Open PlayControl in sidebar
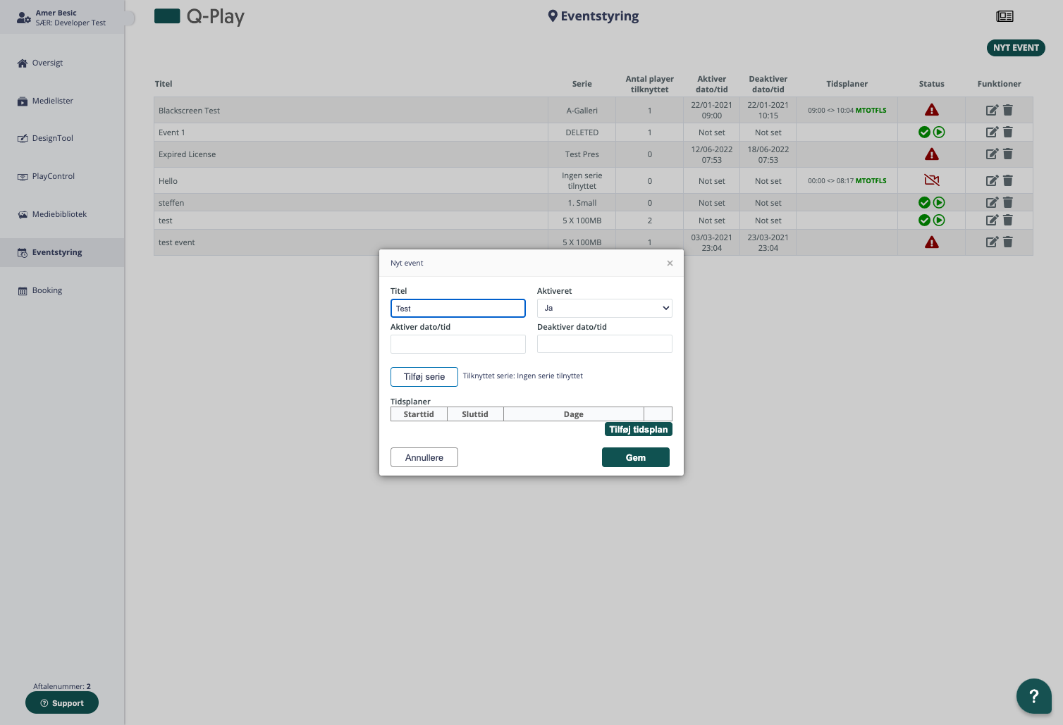The image size is (1063, 725). coord(53,176)
